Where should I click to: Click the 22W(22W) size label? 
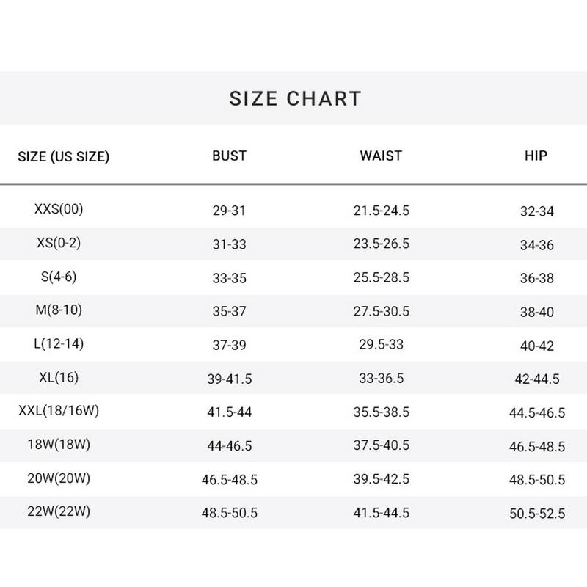tap(59, 512)
